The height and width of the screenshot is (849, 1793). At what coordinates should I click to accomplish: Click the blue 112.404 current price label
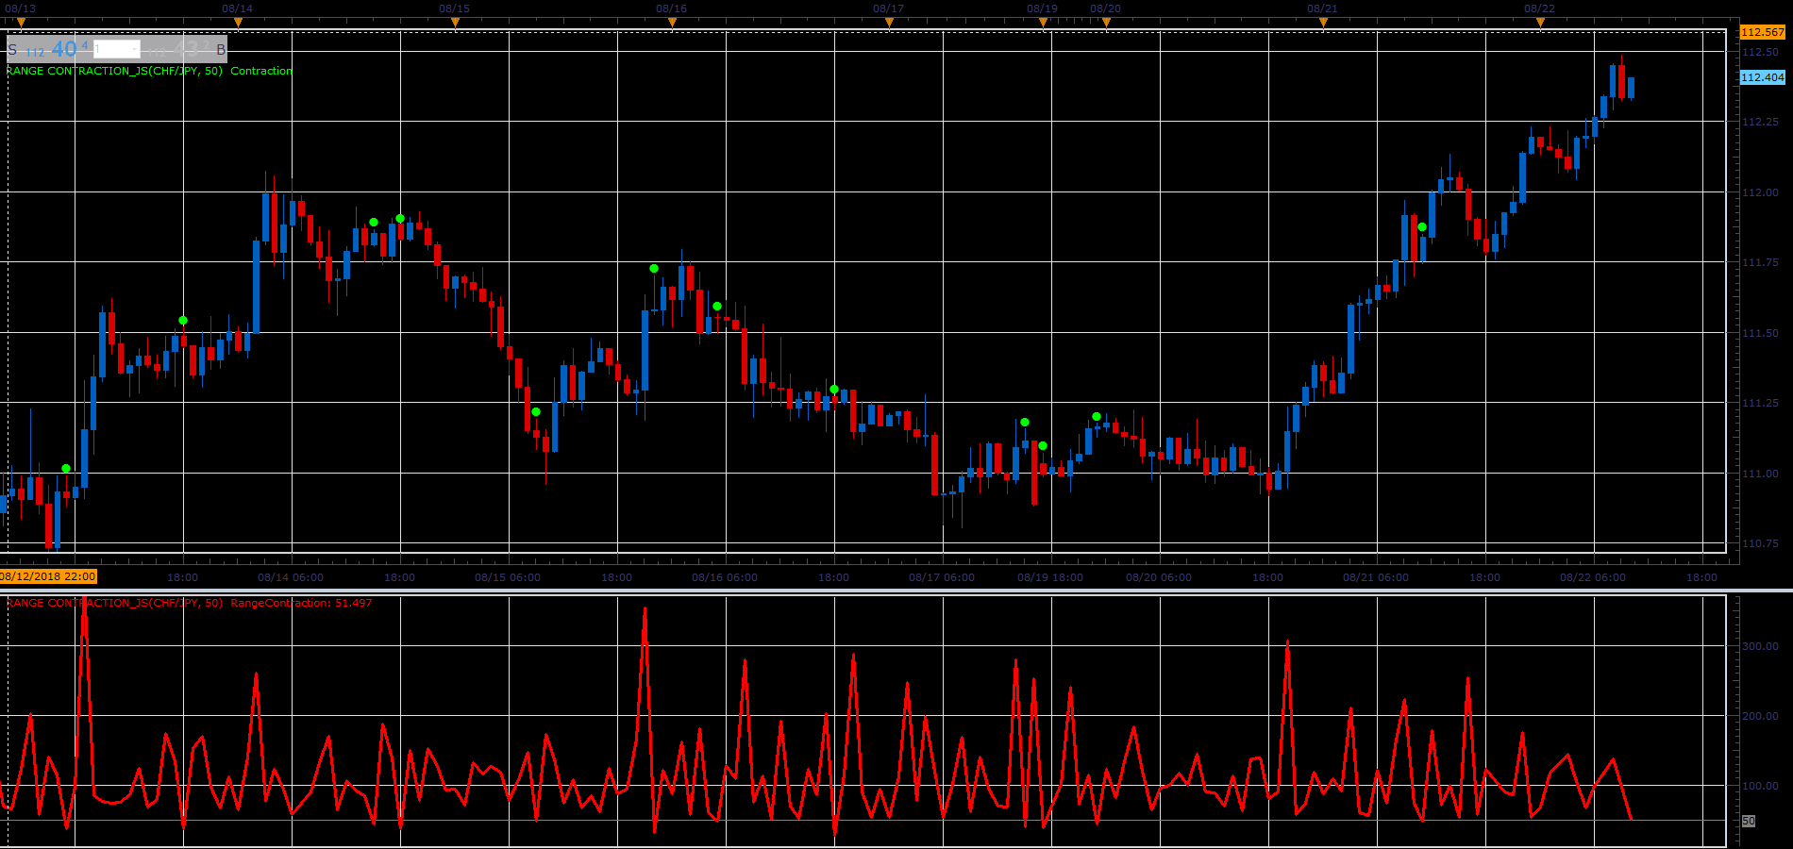pos(1763,77)
